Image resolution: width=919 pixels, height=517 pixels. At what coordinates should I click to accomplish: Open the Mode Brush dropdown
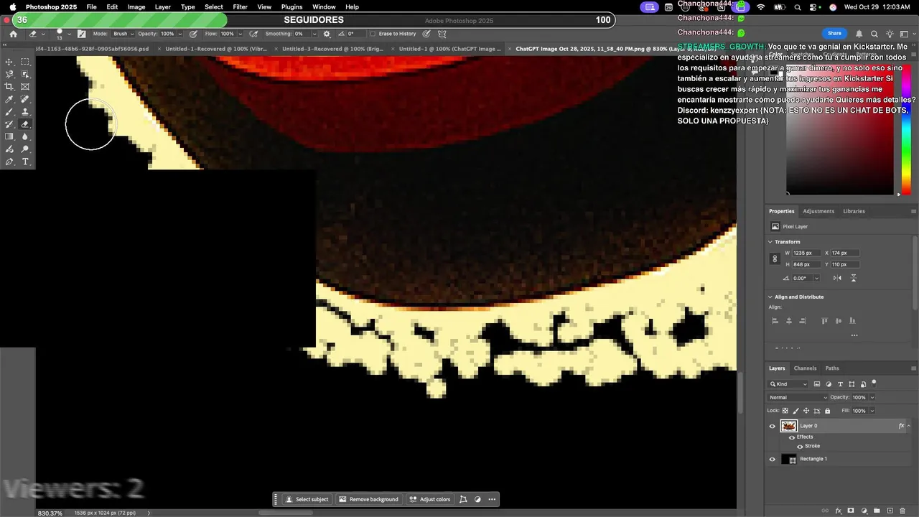[x=123, y=34]
